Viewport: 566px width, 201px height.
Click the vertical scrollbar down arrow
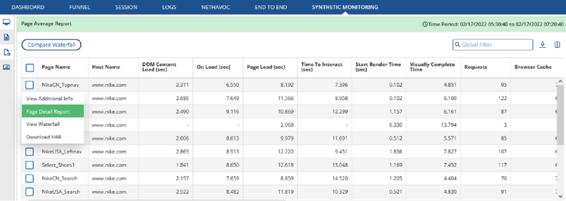coord(560,195)
